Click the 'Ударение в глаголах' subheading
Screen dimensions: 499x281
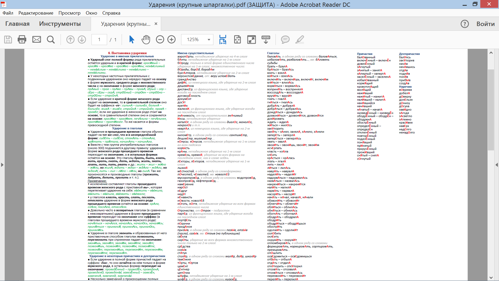127,128
